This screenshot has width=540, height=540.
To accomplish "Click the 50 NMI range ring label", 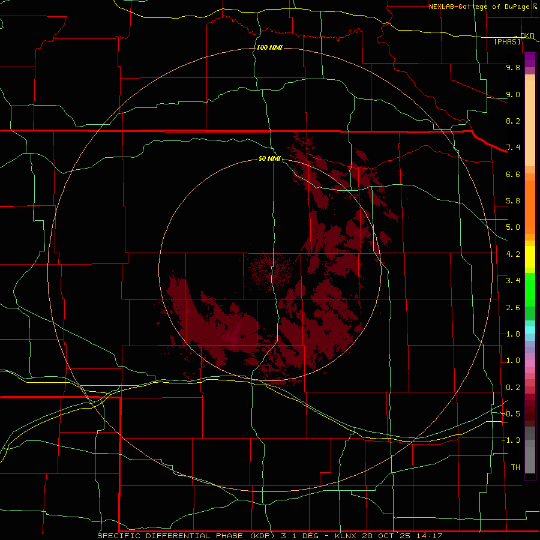I will tap(269, 158).
